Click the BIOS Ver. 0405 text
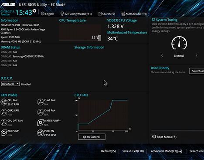Viewport: 204px width, 160px height. pos(31,25)
